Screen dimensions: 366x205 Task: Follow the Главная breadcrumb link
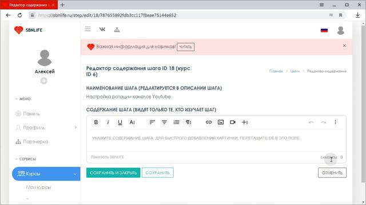276,71
